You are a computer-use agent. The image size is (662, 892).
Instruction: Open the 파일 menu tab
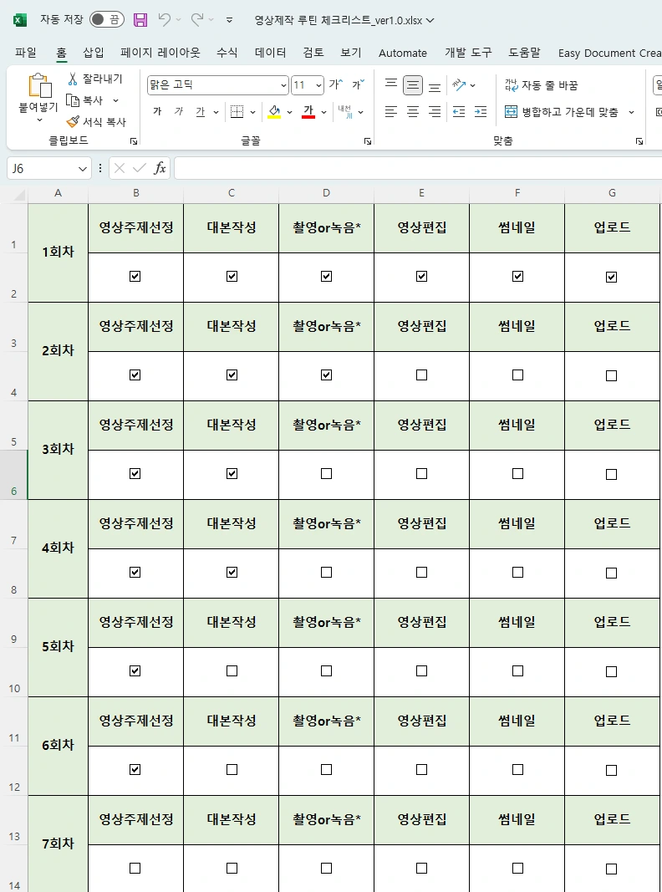[x=26, y=53]
